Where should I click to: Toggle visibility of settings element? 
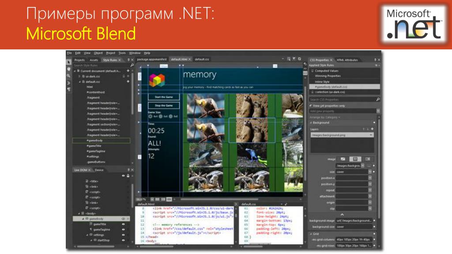[124, 235]
